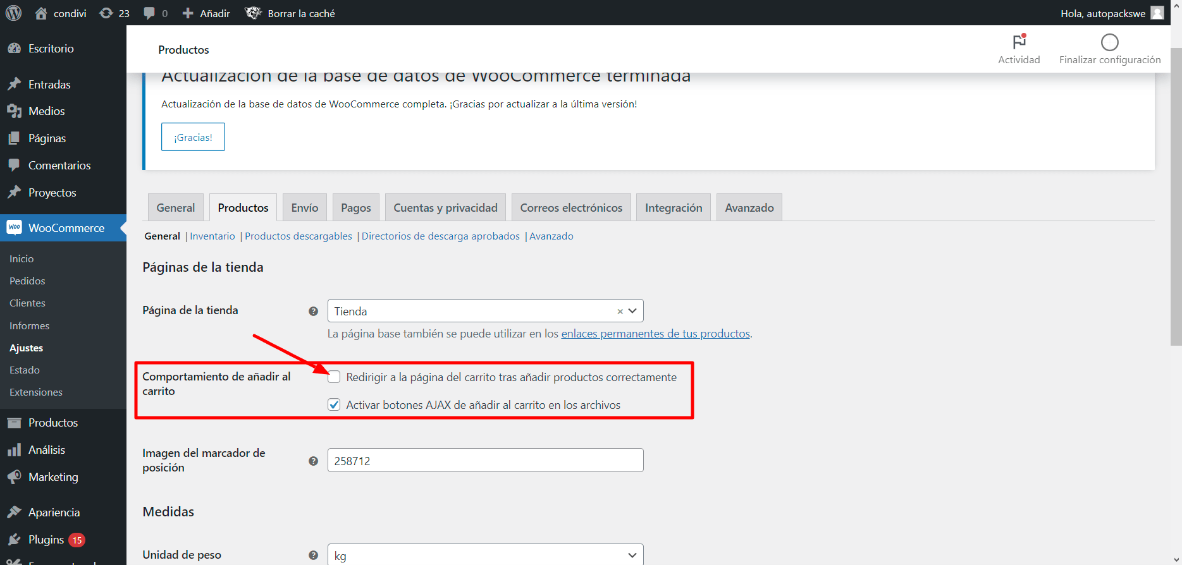
Task: Click the page vertical scrollbar
Action: tap(1176, 197)
